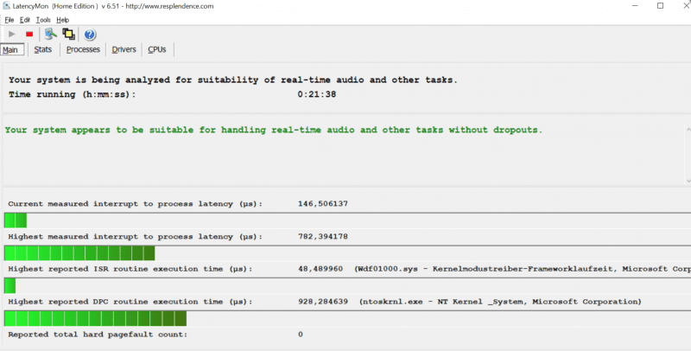Click the green Start monitoring play icon
Image resolution: width=691 pixels, height=351 pixels.
tap(12, 34)
